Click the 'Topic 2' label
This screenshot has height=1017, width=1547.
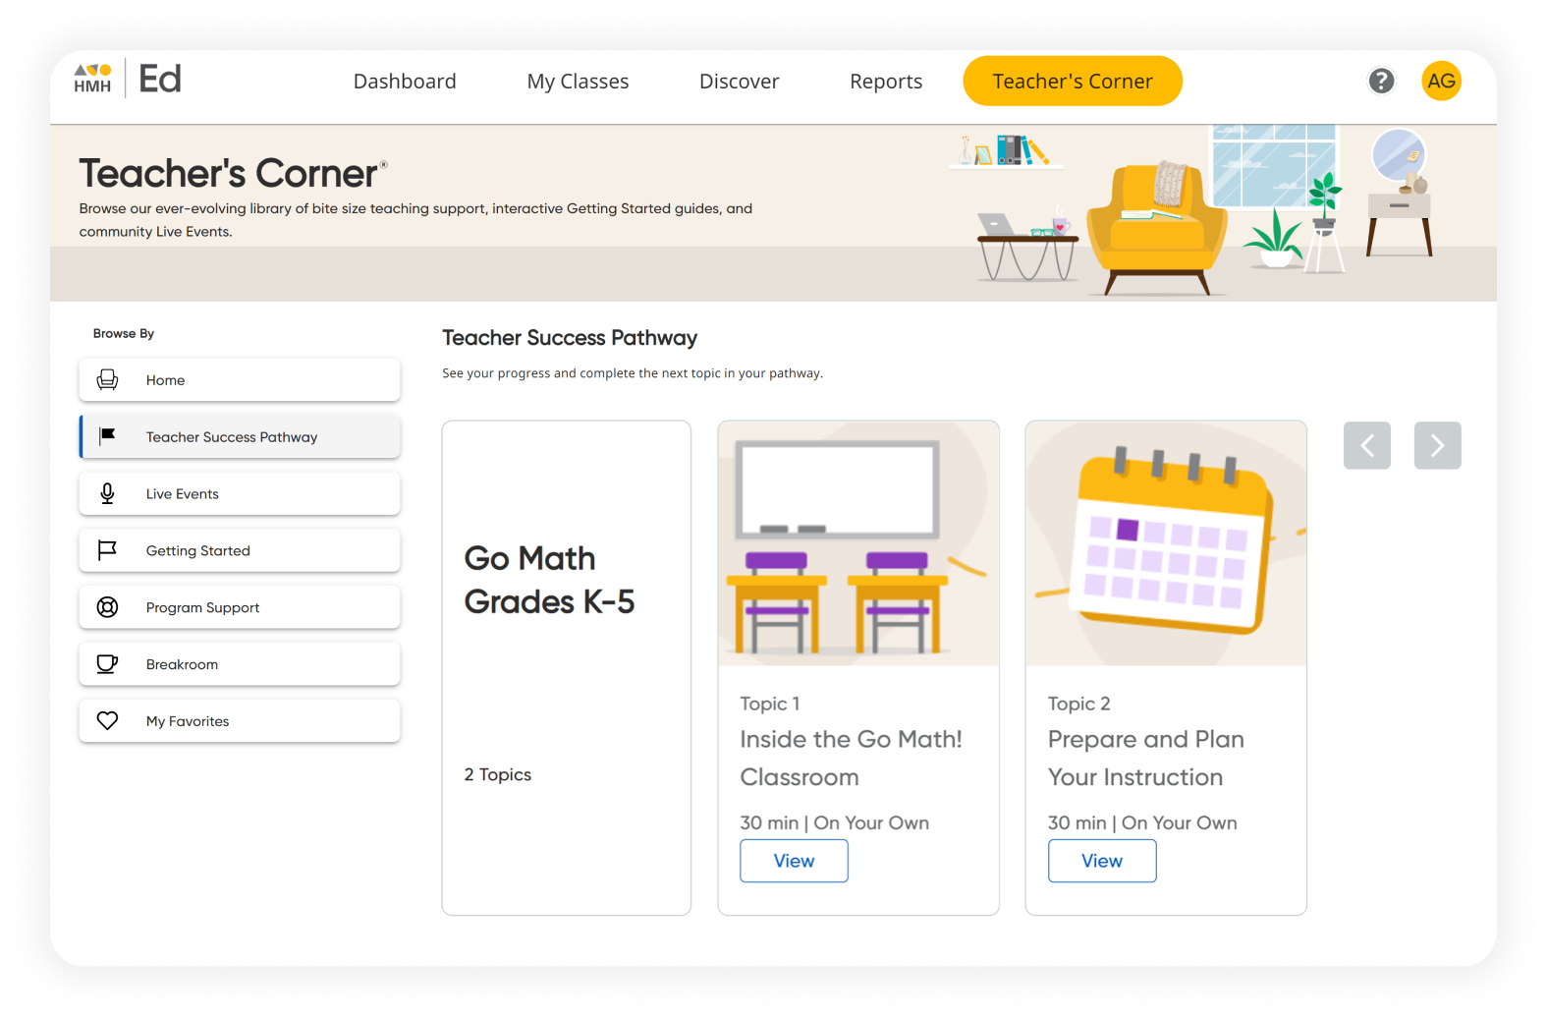(1079, 704)
